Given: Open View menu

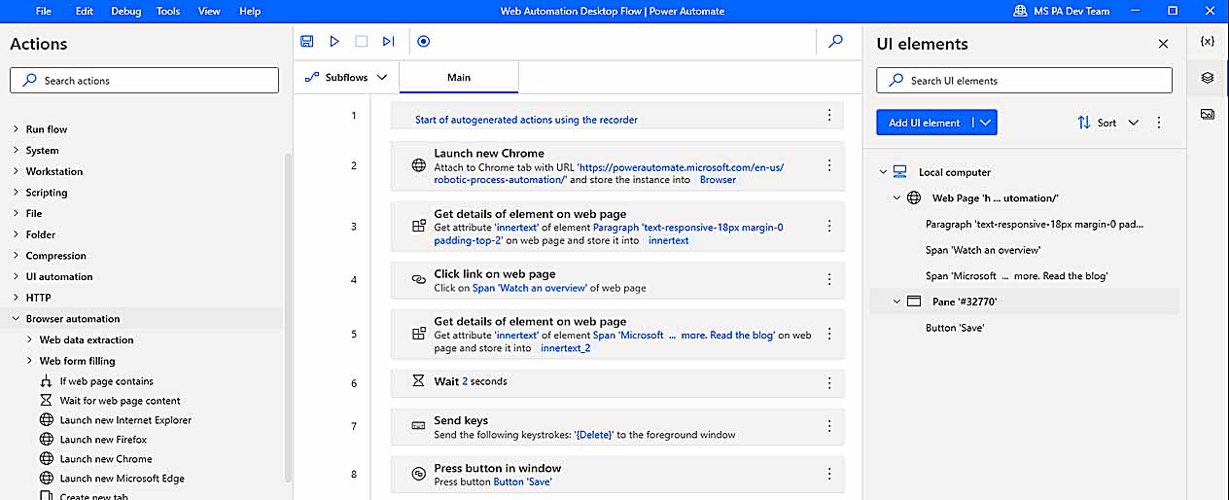Looking at the screenshot, I should coord(209,11).
